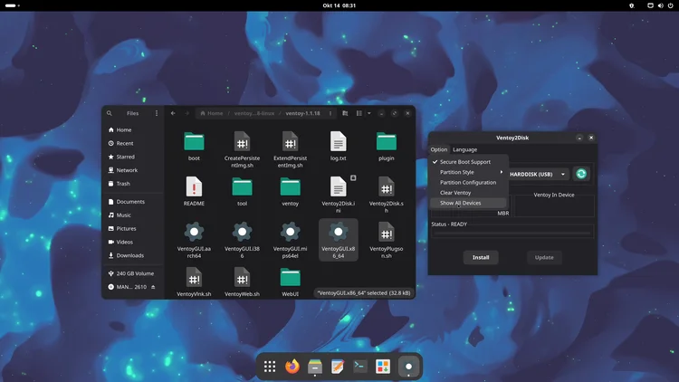Open Pictures in the Files sidebar

click(x=133, y=228)
